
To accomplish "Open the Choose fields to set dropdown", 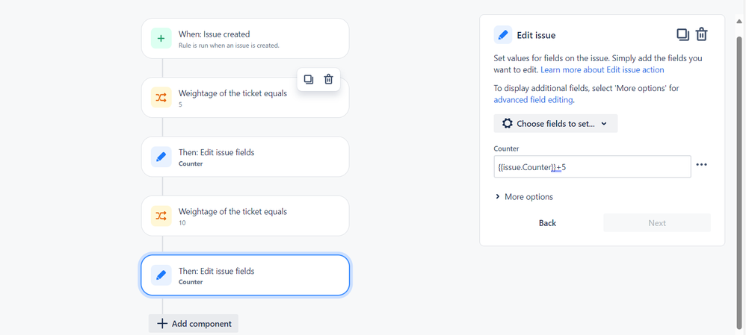I will coord(555,124).
